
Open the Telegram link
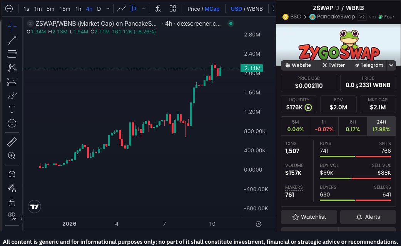369,65
